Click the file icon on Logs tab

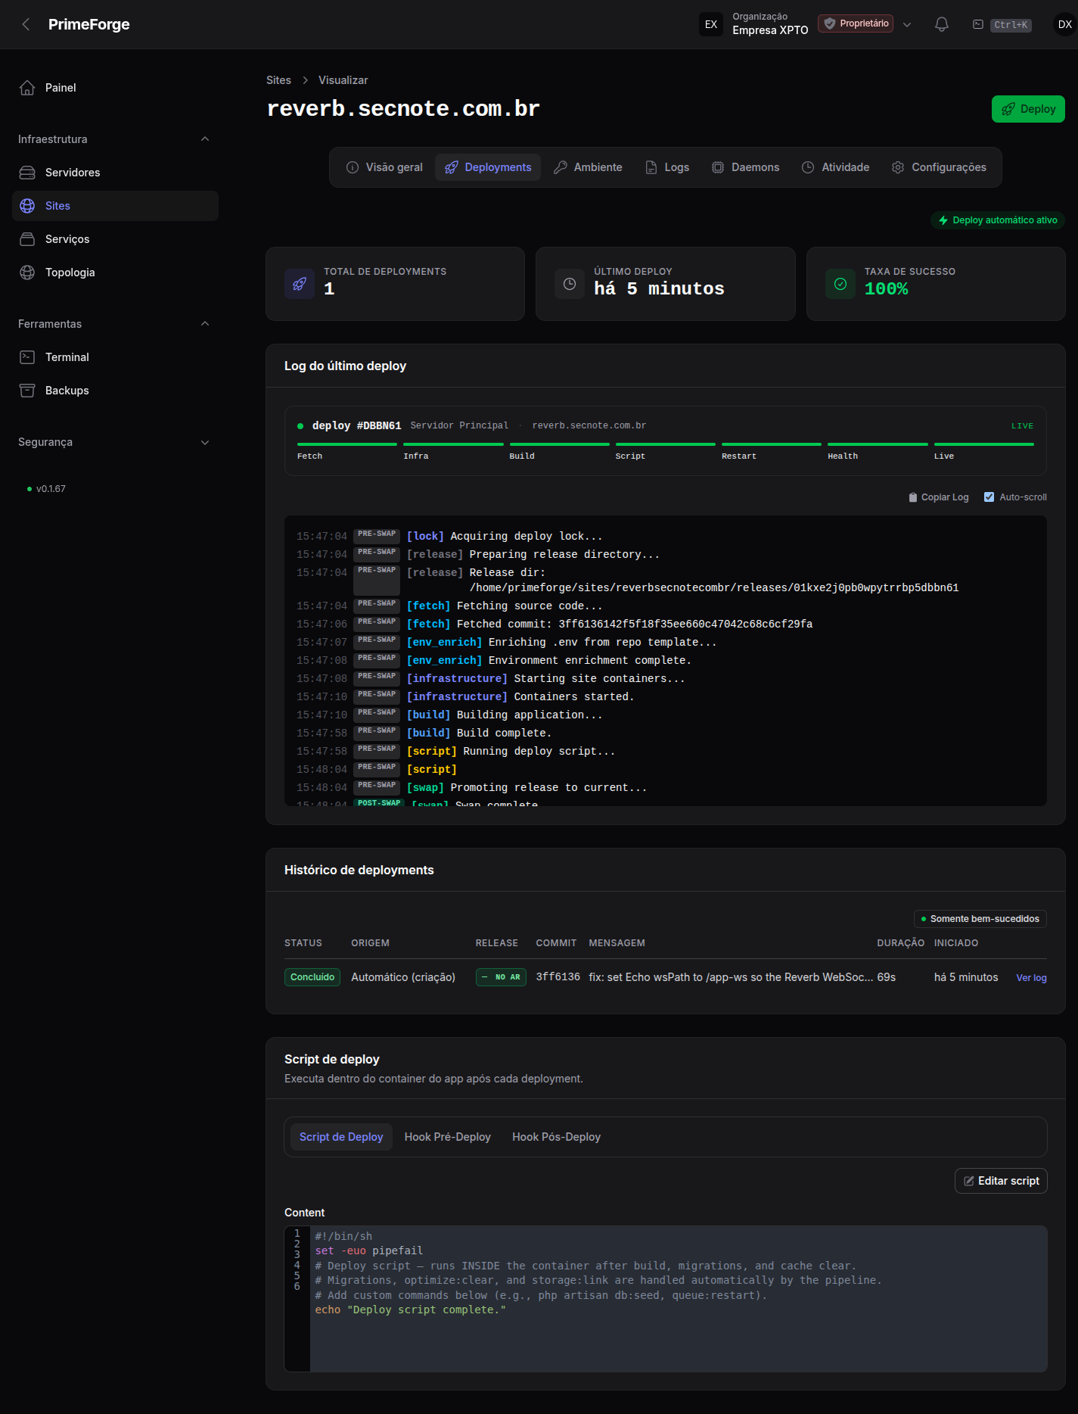pyautogui.click(x=651, y=167)
